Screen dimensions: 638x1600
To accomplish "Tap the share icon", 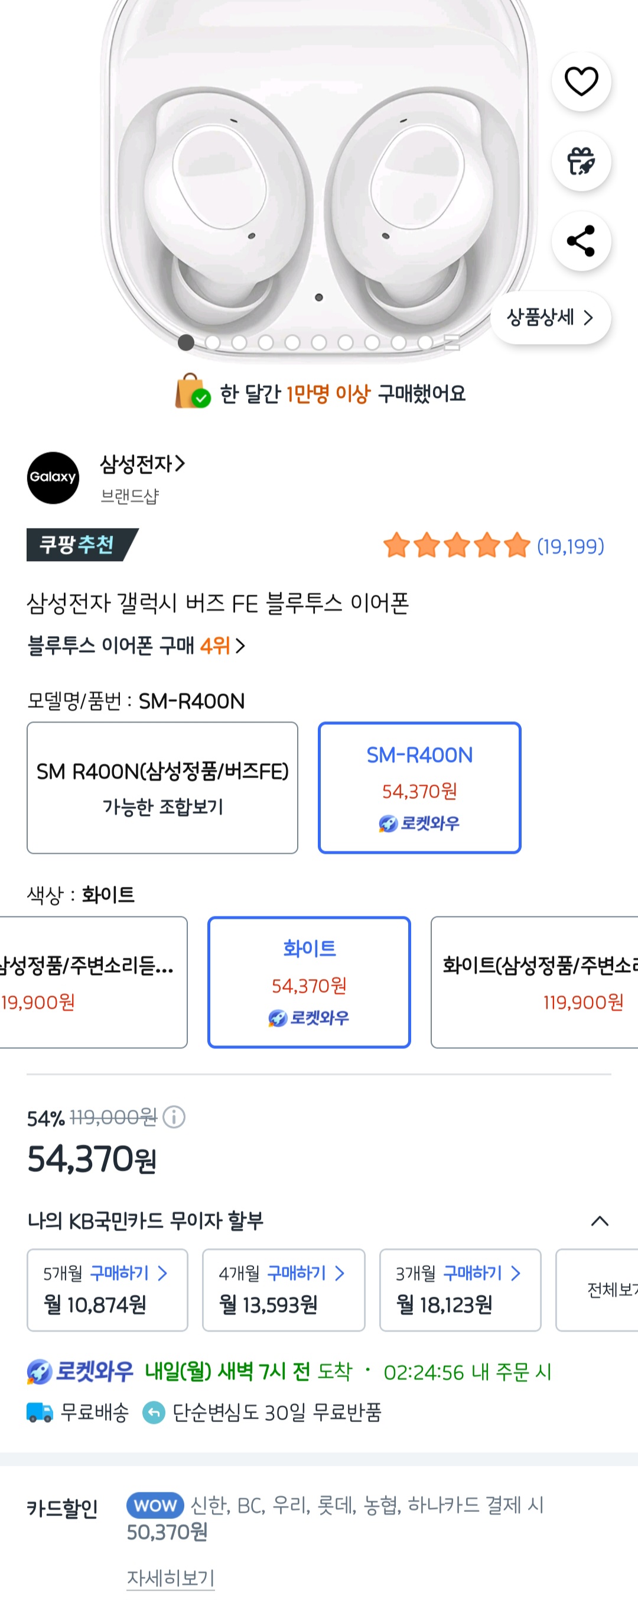I will (x=581, y=241).
